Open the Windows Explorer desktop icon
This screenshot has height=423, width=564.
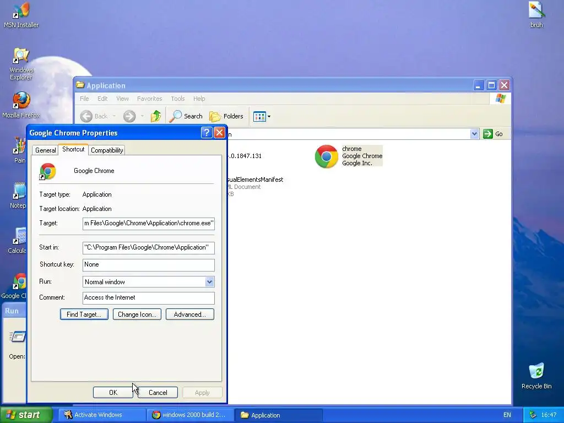(x=21, y=64)
